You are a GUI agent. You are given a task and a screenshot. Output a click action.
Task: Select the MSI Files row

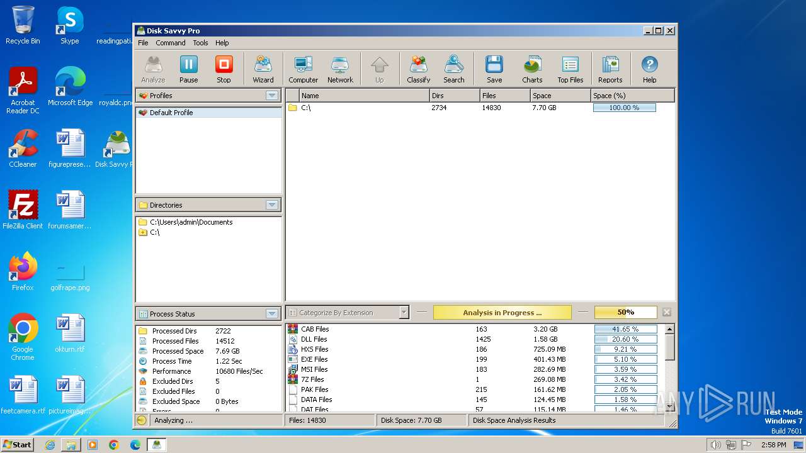[x=475, y=369]
